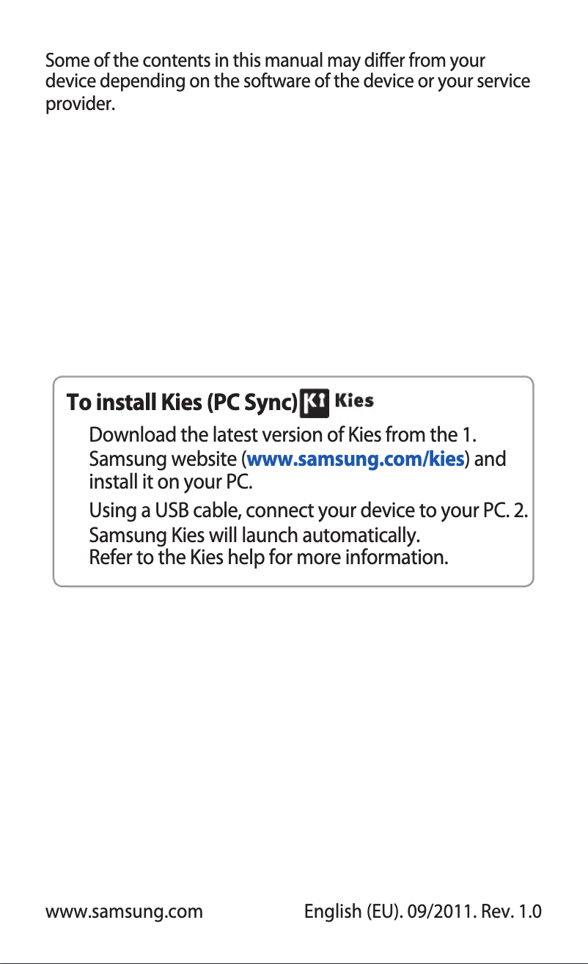Click the word 'and' after the Kies link

point(492,460)
